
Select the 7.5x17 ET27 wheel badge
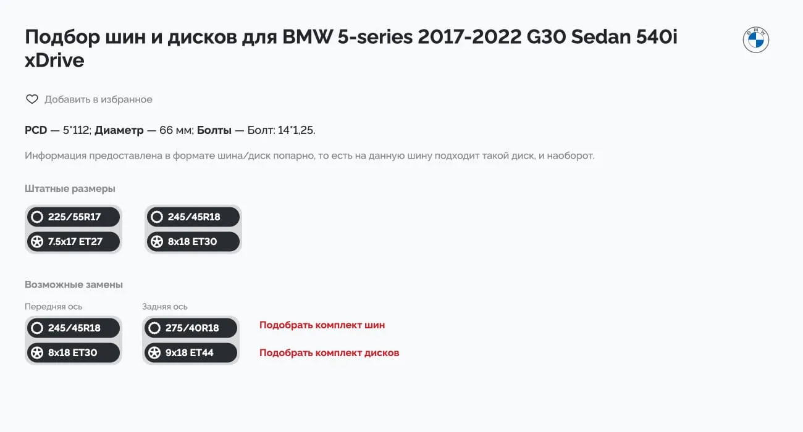pyautogui.click(x=74, y=241)
